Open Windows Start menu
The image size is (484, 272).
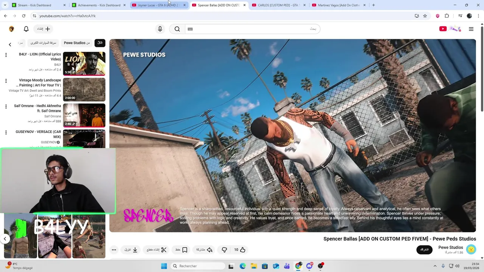point(164,266)
